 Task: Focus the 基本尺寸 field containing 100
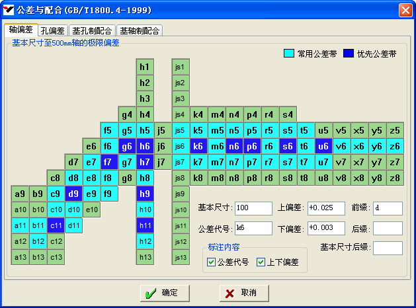point(253,208)
